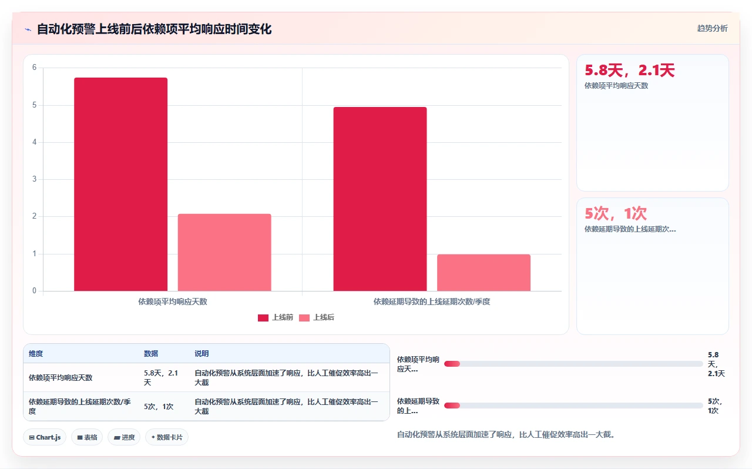Click the y-axis value 6
The height and width of the screenshot is (469, 752).
click(34, 68)
